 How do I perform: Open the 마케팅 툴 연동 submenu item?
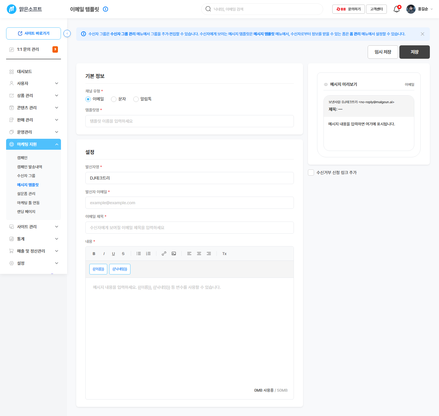[x=28, y=203]
